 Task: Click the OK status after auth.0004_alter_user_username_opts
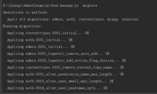tap(106, 88)
